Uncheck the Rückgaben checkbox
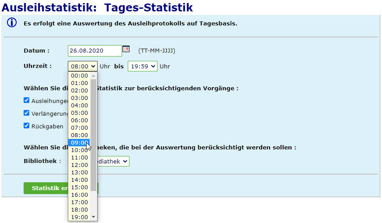 click(27, 126)
